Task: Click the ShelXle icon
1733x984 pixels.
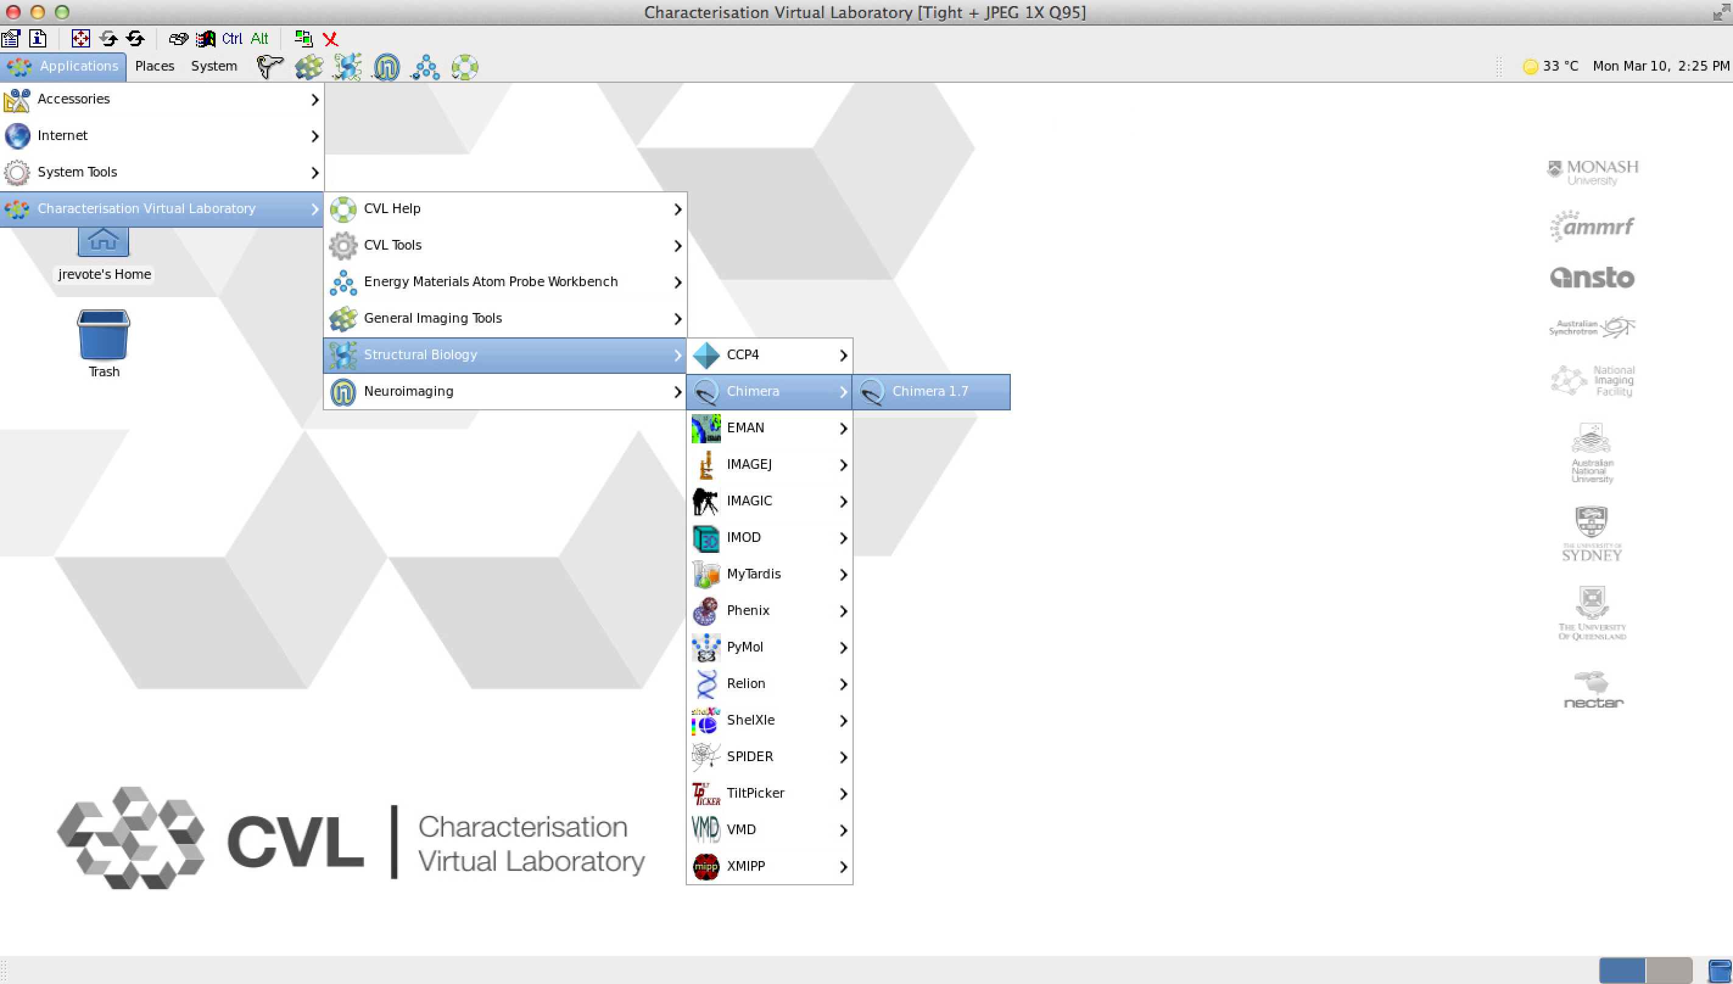Action: [706, 720]
